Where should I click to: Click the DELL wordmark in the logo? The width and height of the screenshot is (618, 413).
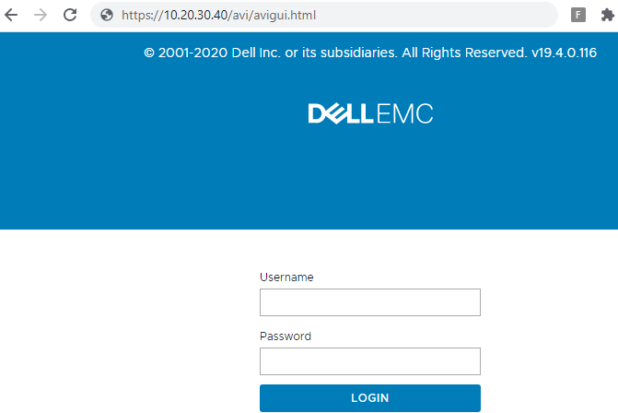pyautogui.click(x=341, y=114)
